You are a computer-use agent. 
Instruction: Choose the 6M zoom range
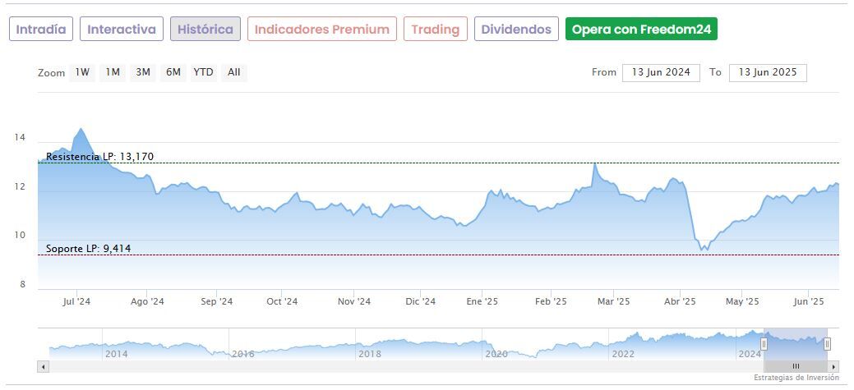point(173,72)
